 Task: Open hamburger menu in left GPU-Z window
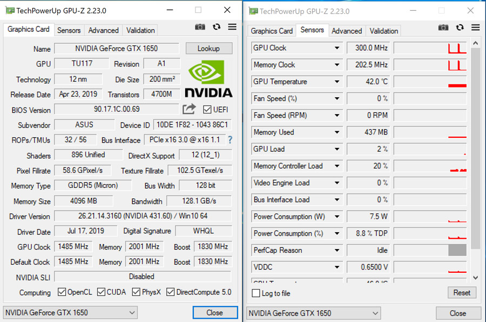[232, 27]
